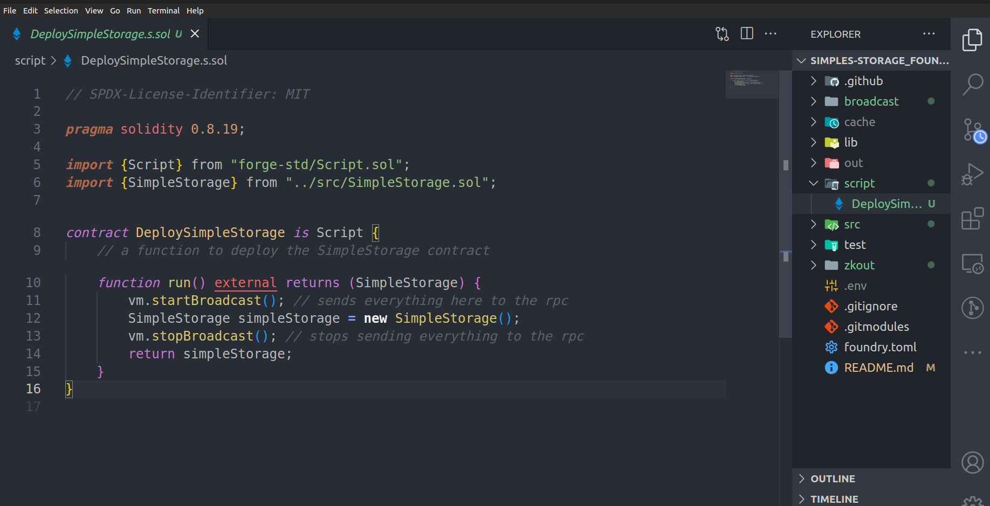Expand the zkout folder

[814, 265]
